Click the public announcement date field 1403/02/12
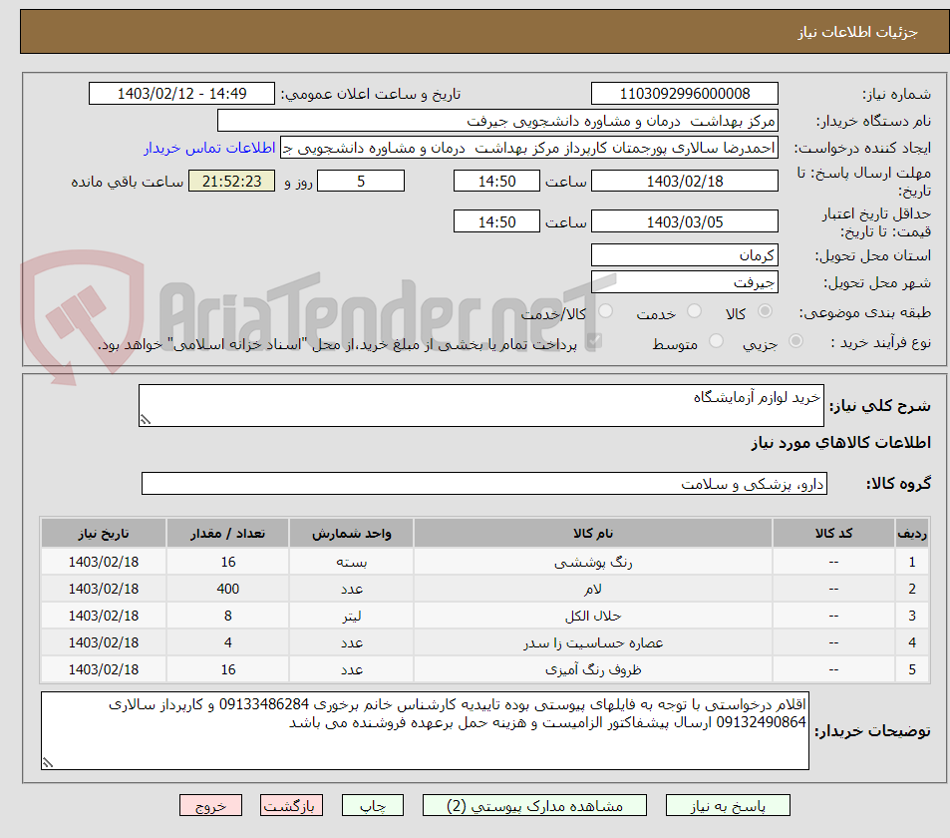 coord(181,94)
